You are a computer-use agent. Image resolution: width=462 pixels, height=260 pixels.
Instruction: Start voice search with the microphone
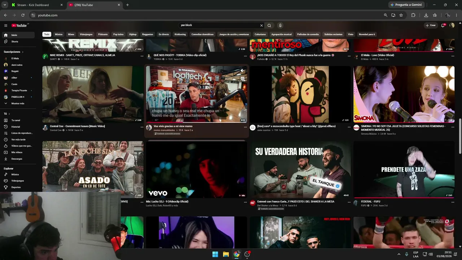tap(280, 25)
